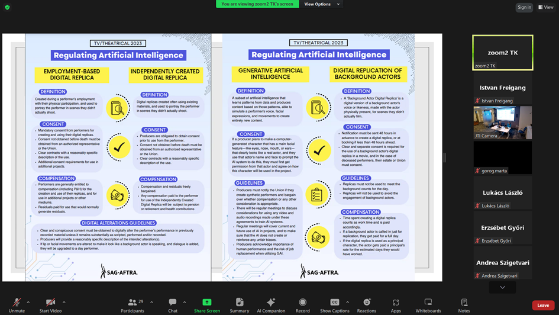Select Istvan Freigang's video tile
This screenshot has height=315, width=559.
point(503,88)
